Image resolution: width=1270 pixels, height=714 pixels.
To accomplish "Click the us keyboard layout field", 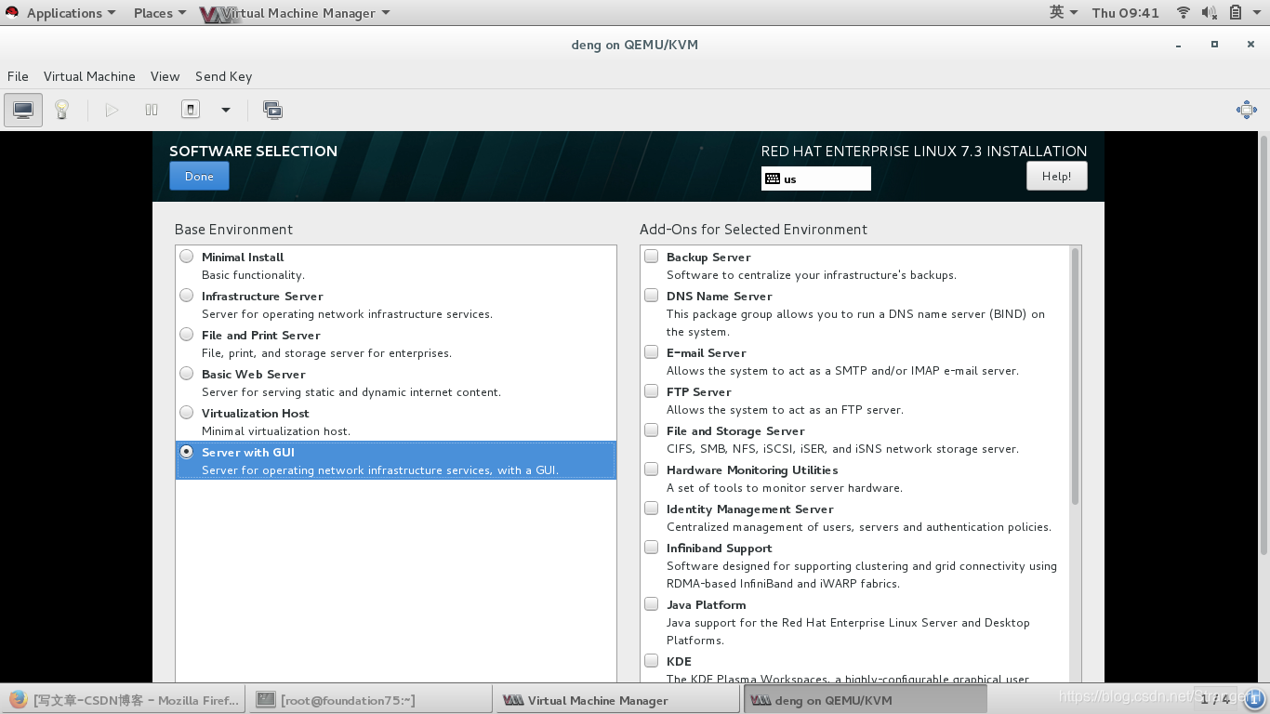I will [x=815, y=178].
